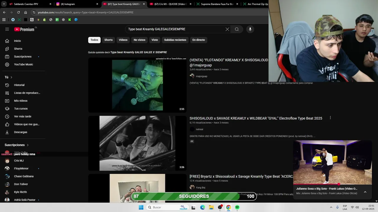This screenshot has height=212, width=378.
Task: Open Chrome from the taskbar
Action: (x=228, y=207)
